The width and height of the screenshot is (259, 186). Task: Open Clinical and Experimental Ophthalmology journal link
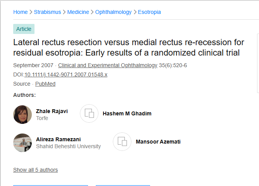[107, 65]
